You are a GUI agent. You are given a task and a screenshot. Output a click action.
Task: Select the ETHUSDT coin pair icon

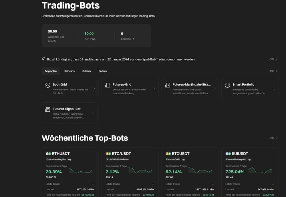pyautogui.click(x=49, y=153)
